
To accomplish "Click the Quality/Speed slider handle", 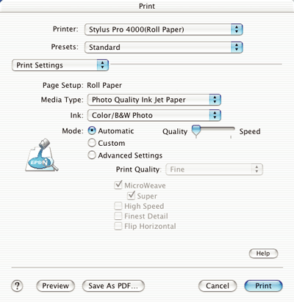I will point(196,130).
